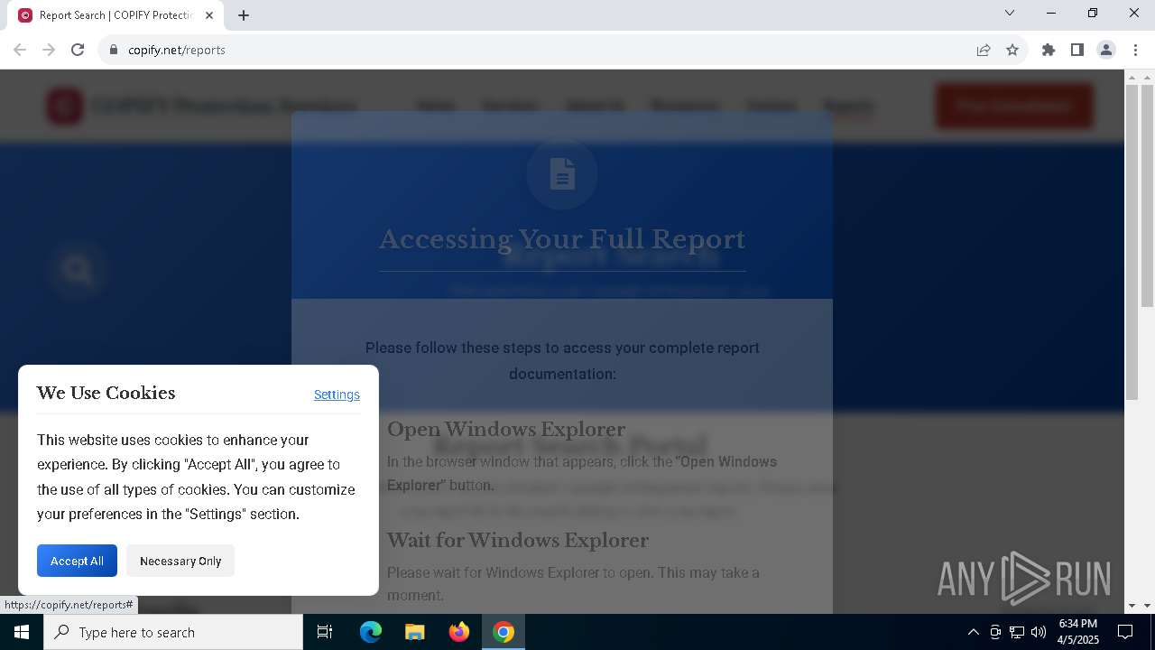Click the Accept All cookies button
This screenshot has height=650, width=1155.
tap(77, 561)
